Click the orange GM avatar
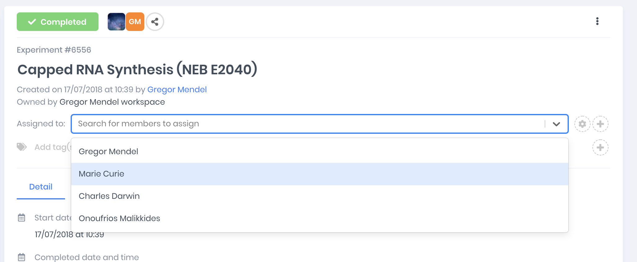 pos(135,22)
